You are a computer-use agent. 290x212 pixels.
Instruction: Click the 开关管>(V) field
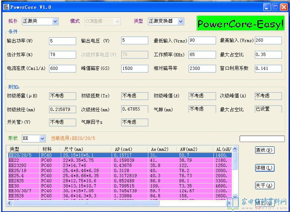63,122
